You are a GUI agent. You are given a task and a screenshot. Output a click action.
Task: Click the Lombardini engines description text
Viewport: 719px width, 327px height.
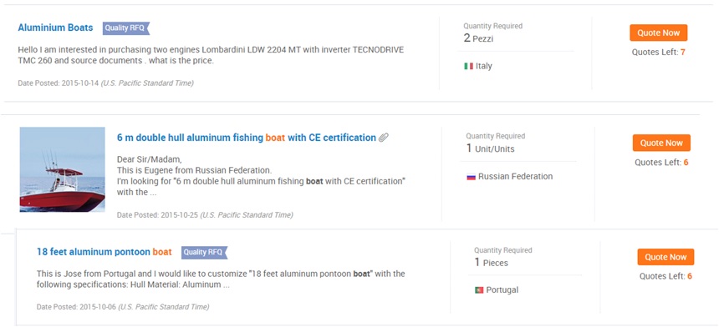point(211,55)
